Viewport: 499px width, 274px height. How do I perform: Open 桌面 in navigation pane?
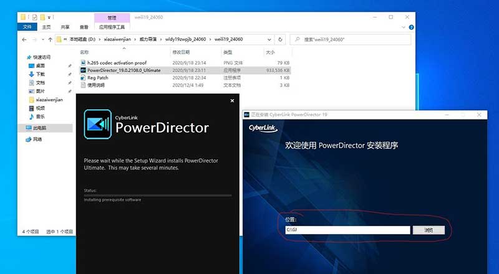point(40,66)
